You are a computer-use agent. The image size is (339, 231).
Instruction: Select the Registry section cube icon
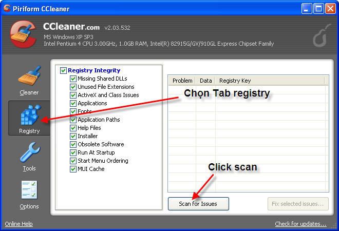coord(30,114)
